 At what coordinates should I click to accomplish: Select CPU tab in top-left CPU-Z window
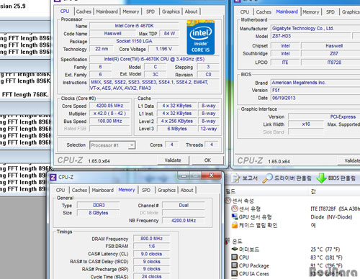point(65,12)
